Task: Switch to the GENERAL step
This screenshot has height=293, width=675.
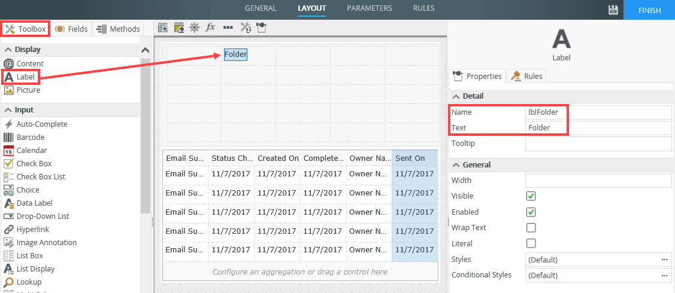Action: 261,8
